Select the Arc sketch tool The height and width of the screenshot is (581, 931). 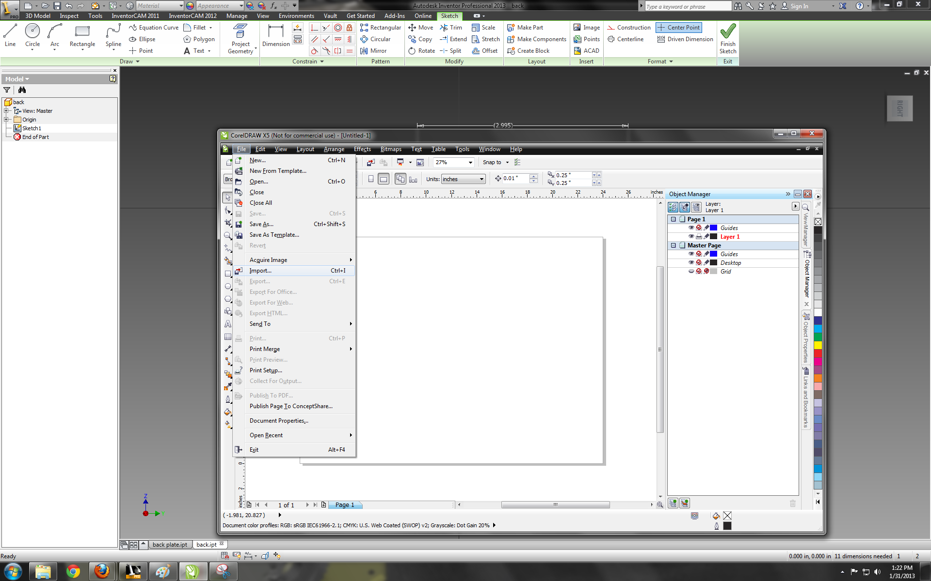(x=55, y=35)
